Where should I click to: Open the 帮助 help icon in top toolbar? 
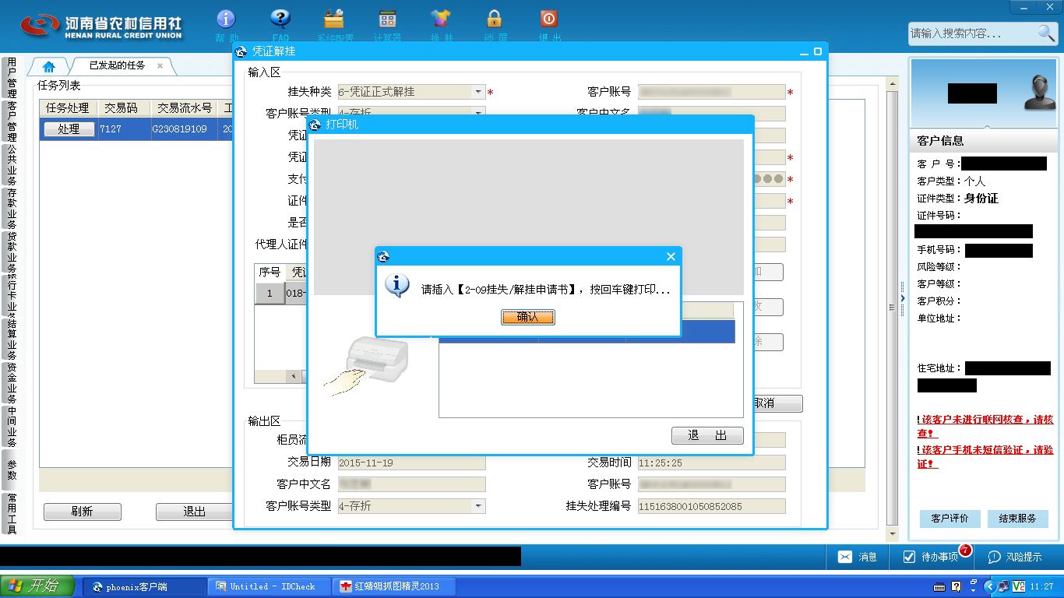pos(226,19)
